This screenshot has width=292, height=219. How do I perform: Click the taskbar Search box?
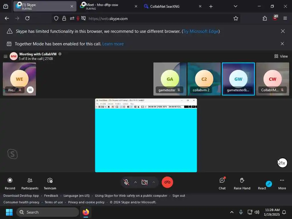tap(48, 212)
